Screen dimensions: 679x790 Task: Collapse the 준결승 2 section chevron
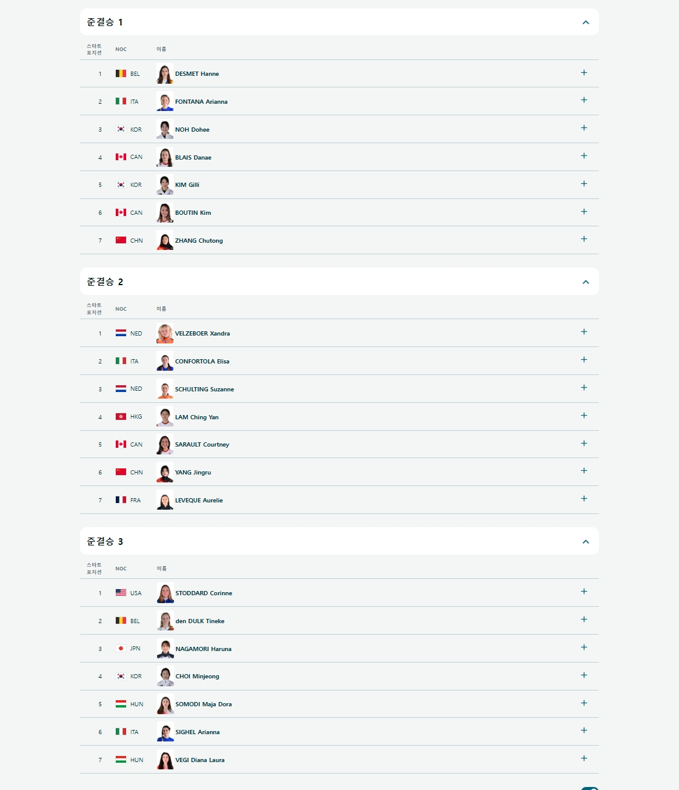tap(586, 282)
